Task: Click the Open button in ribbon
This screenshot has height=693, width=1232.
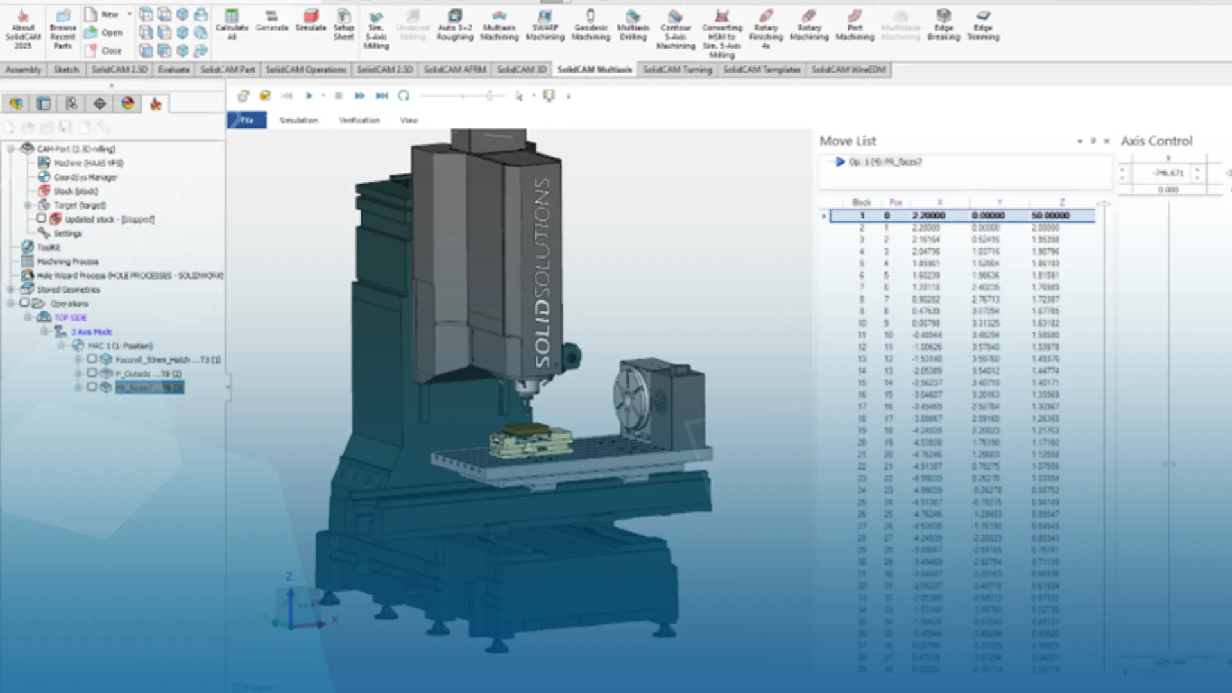Action: tap(103, 32)
